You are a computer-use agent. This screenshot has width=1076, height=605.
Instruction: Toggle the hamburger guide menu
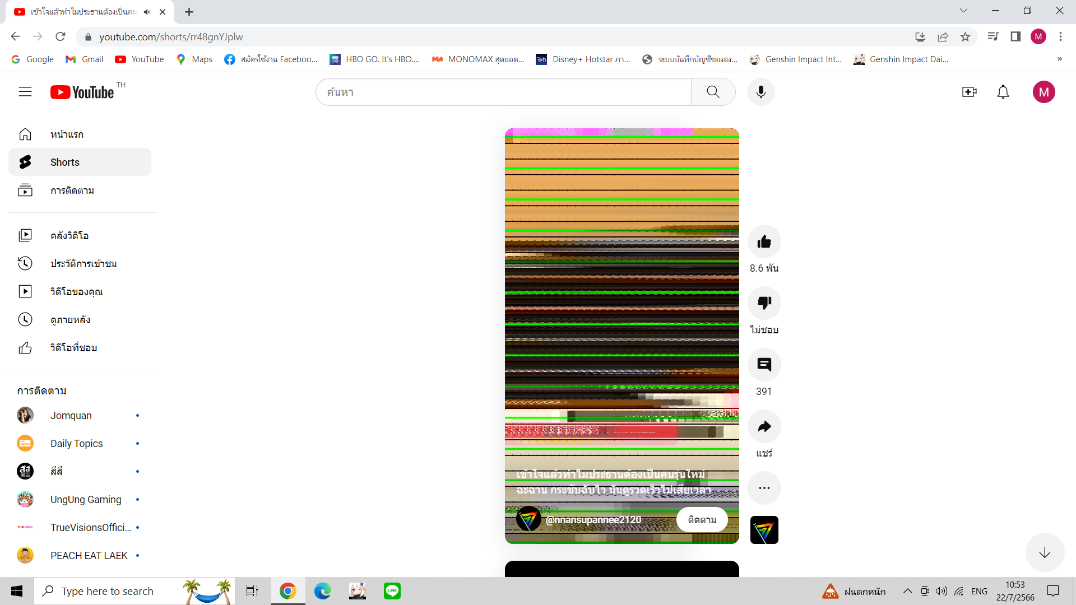click(25, 92)
